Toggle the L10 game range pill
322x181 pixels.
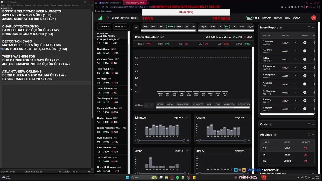[227, 27]
